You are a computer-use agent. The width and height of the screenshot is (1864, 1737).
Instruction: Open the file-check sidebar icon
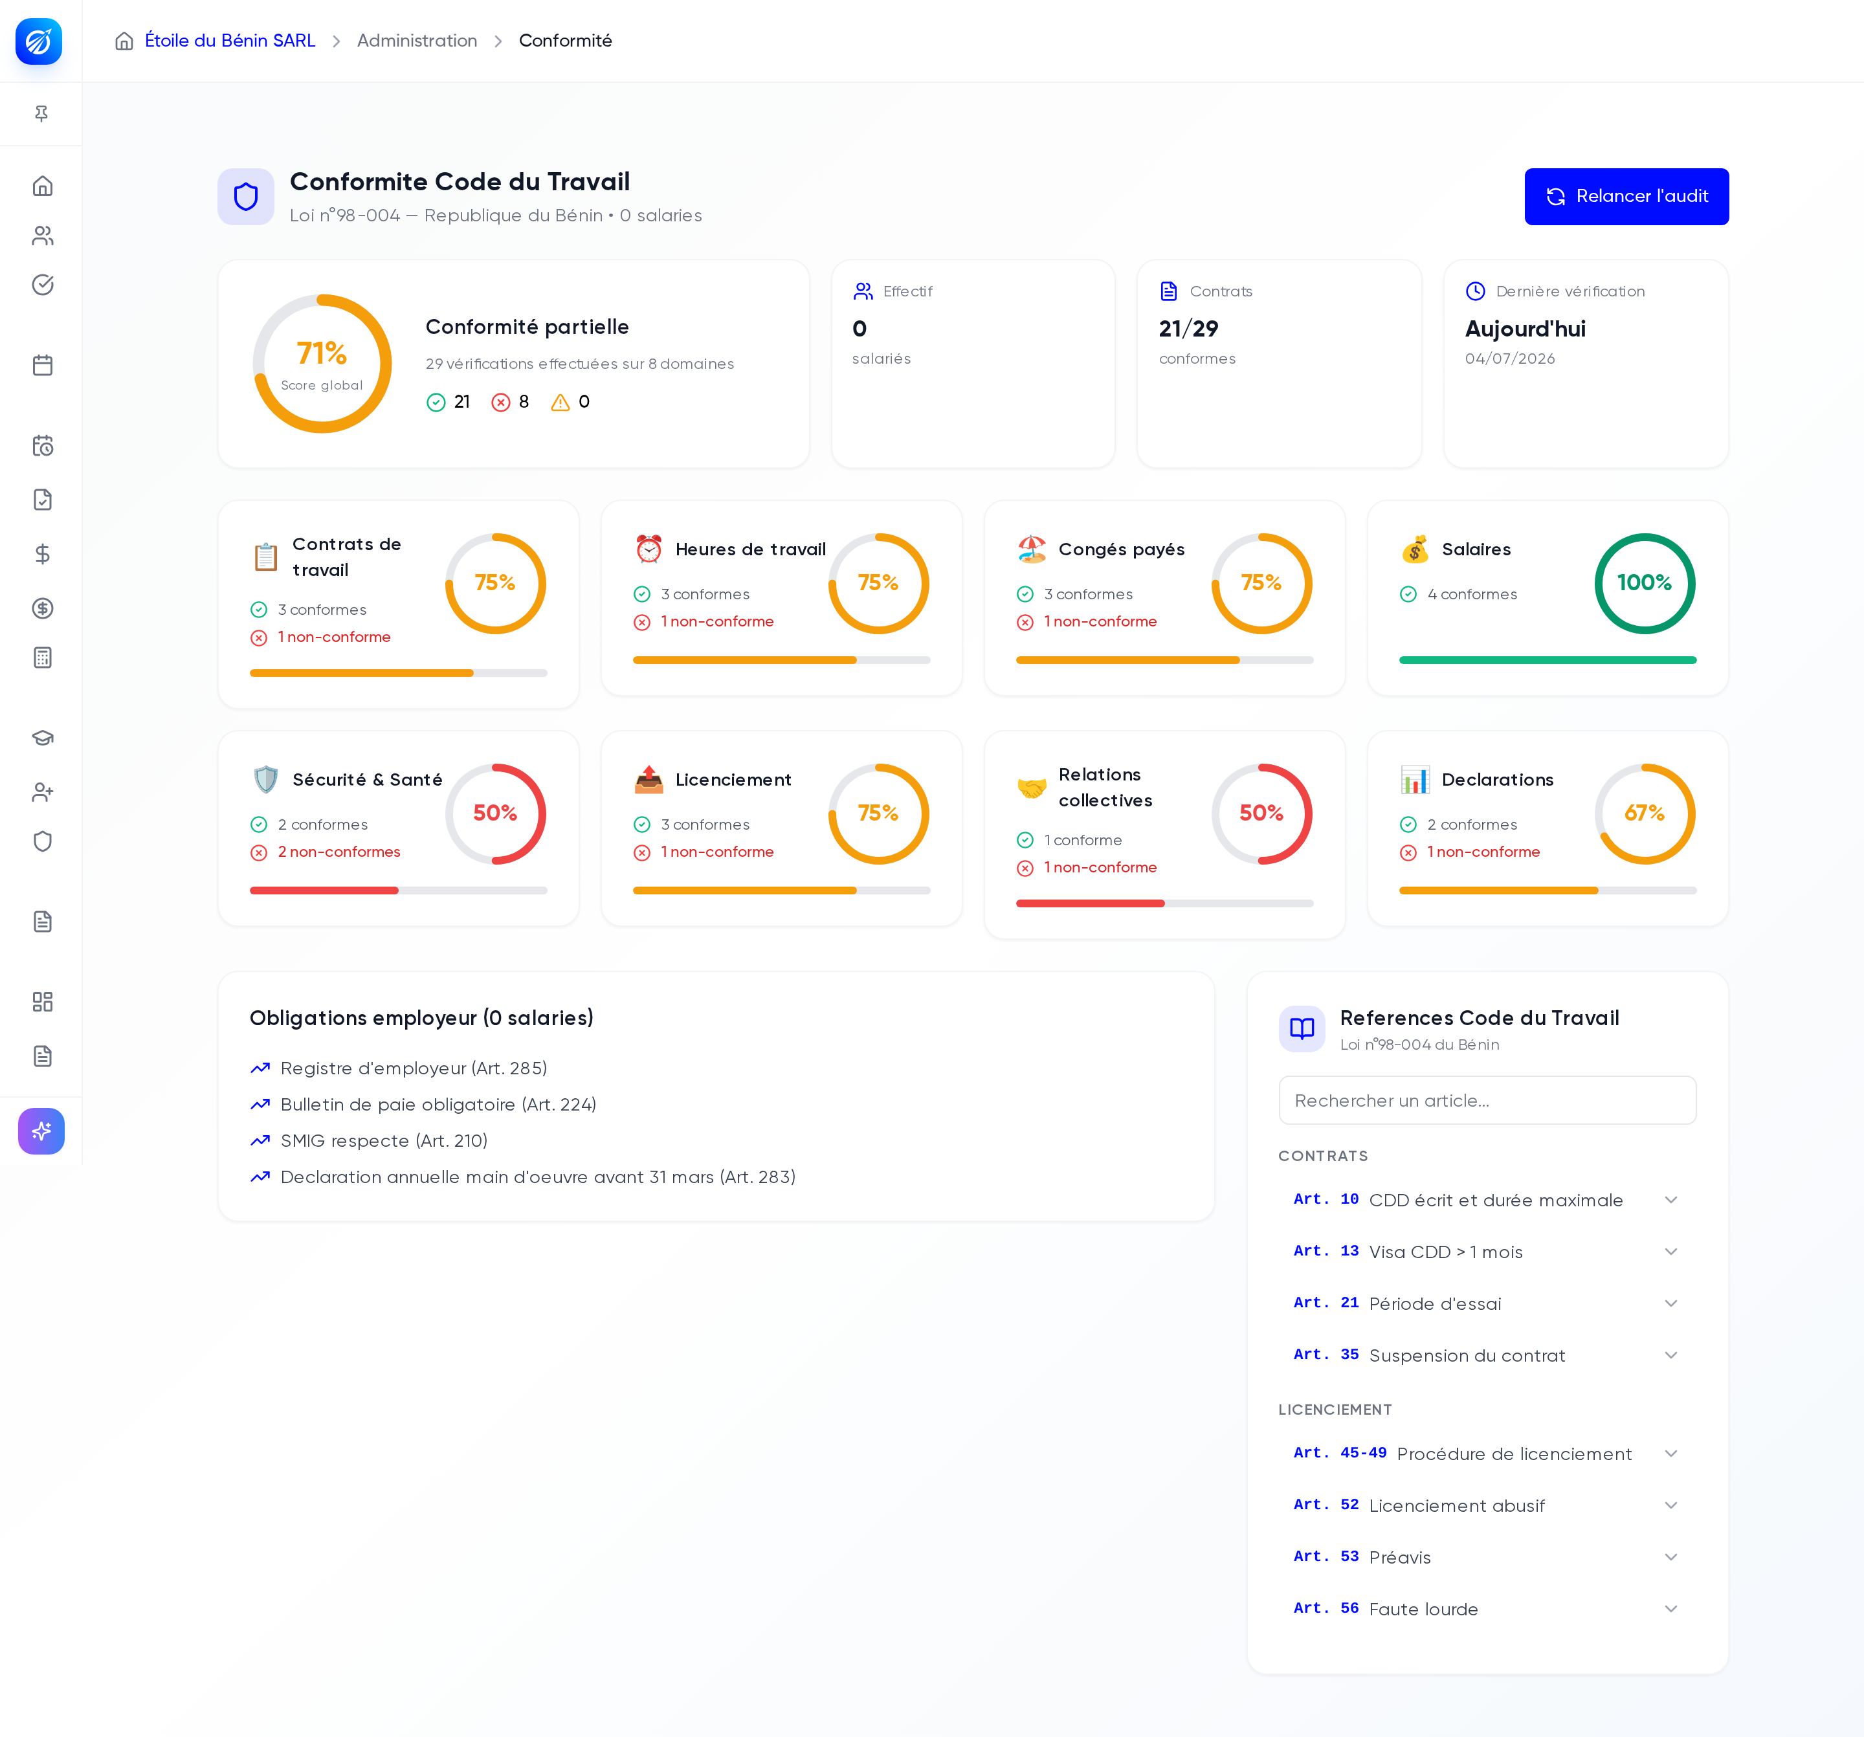42,500
